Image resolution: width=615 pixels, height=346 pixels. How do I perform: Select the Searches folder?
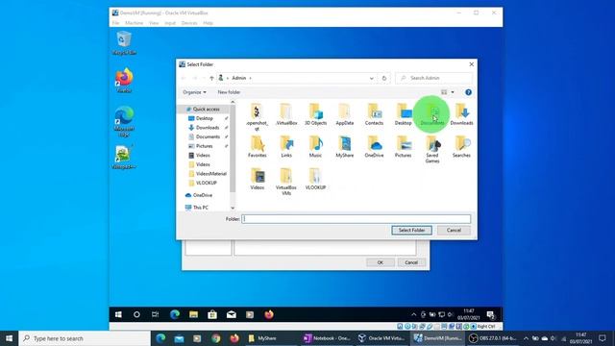coord(461,147)
